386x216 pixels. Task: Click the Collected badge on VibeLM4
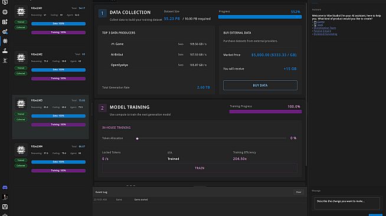click(21, 166)
